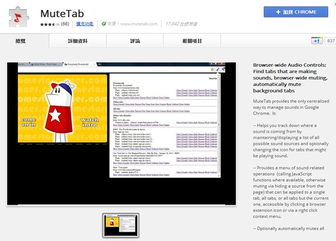This screenshot has width=336, height=241.
Task: Click the Google +1 button
Action: [x=317, y=41]
